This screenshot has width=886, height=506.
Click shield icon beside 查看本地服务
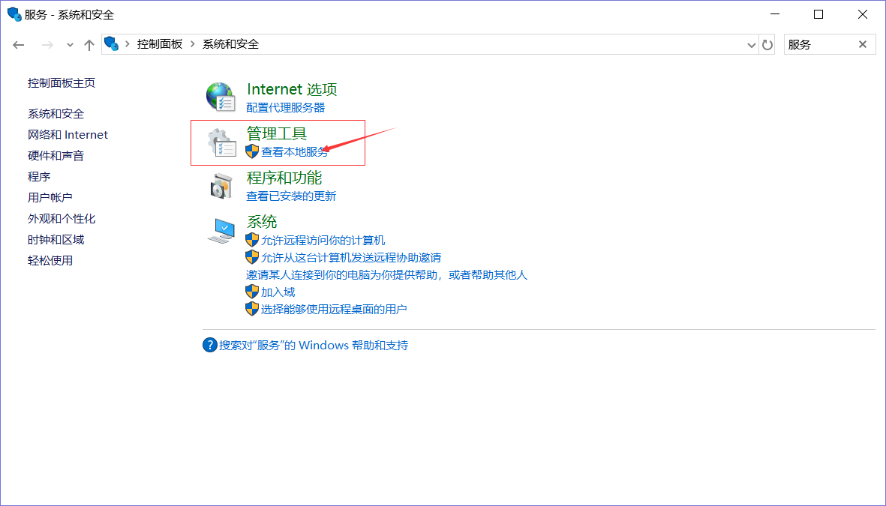click(252, 151)
